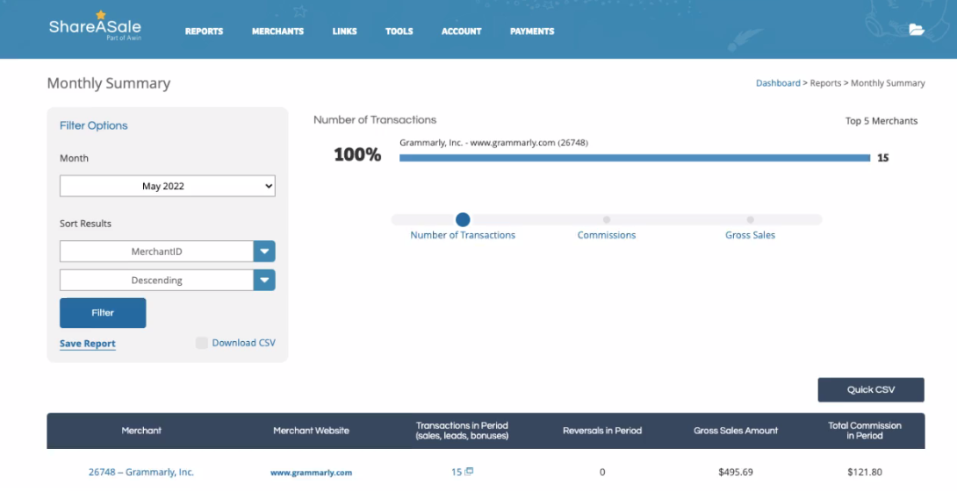Click the Quick CSV button

pos(871,390)
